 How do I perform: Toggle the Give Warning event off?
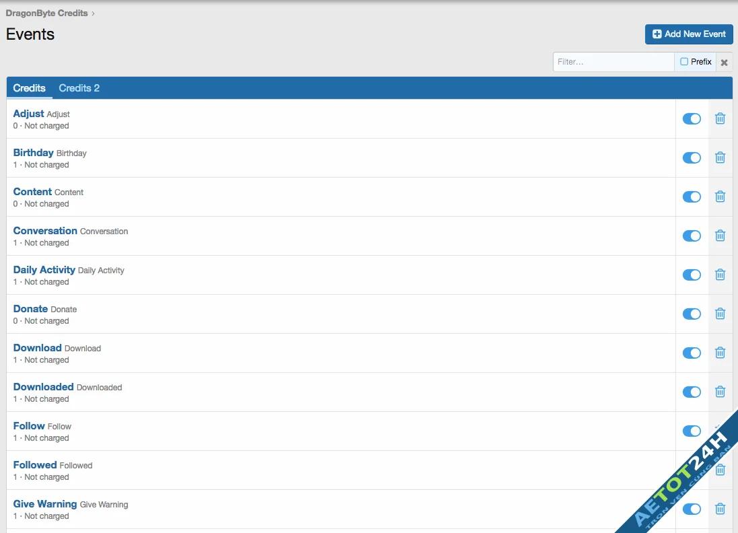coord(692,509)
